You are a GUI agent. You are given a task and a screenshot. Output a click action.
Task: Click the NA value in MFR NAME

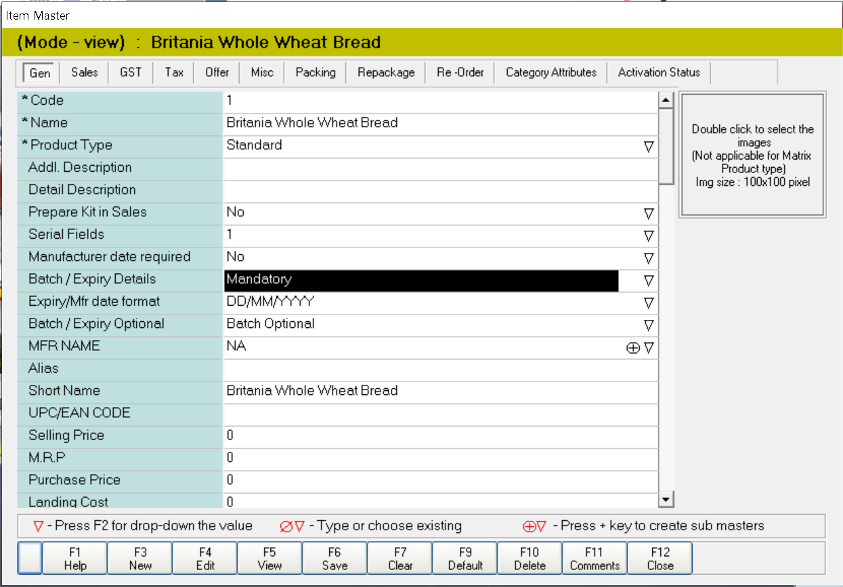tap(236, 346)
